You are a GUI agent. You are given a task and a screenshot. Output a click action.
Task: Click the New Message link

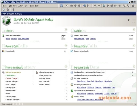click(79, 39)
